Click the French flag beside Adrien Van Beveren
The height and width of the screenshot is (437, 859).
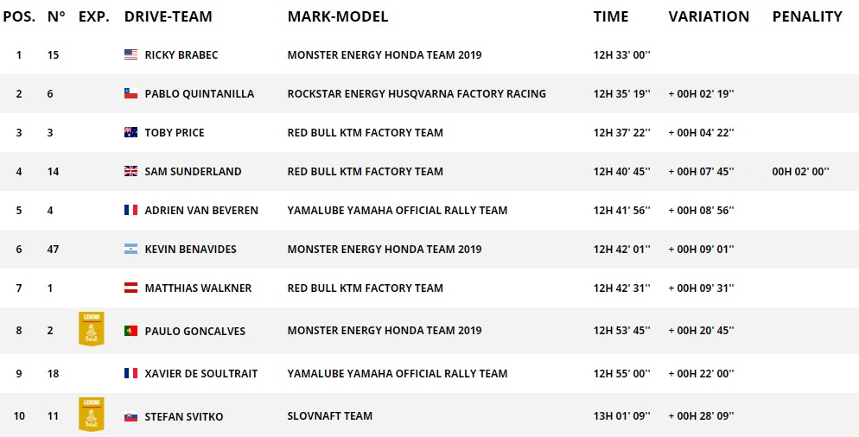pos(130,210)
